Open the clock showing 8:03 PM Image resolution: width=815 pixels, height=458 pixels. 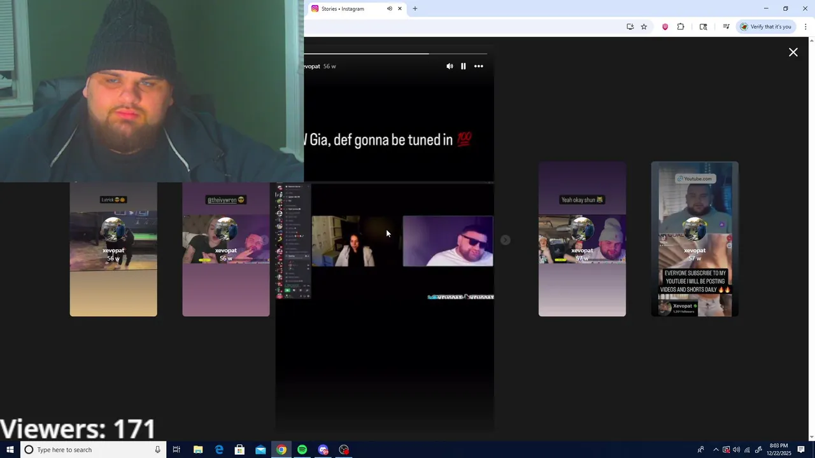[x=779, y=450]
